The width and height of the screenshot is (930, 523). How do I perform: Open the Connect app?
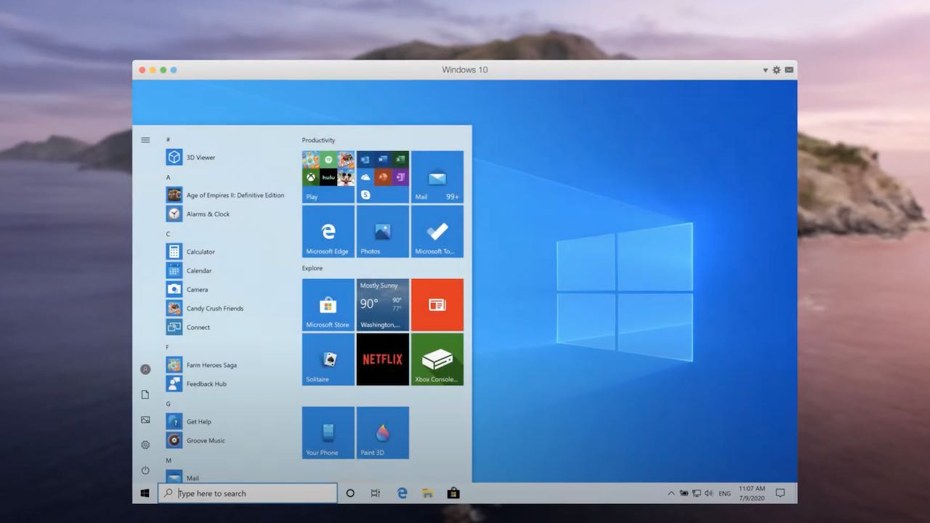(x=225, y=328)
